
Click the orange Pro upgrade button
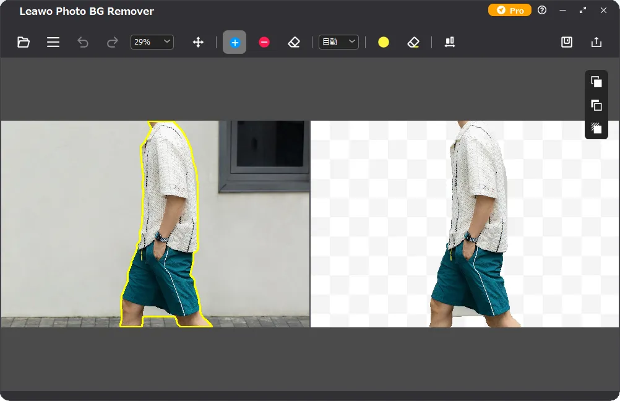pyautogui.click(x=510, y=11)
